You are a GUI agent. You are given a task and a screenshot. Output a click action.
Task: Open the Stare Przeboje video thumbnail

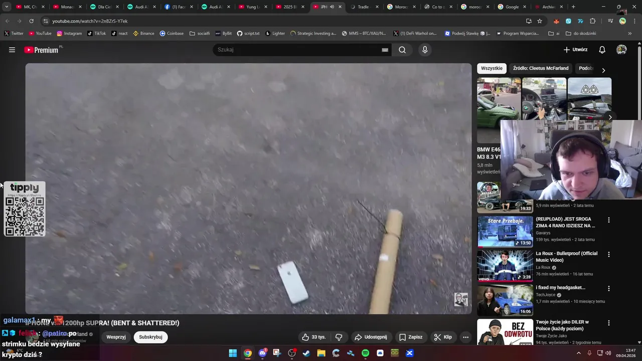point(505,232)
